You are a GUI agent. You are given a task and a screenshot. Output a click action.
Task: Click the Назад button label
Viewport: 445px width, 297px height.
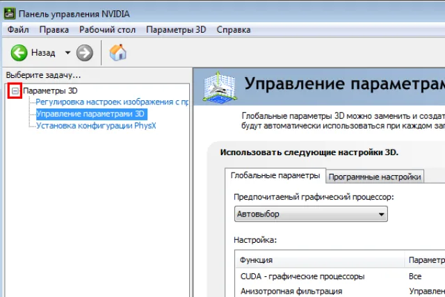(43, 53)
